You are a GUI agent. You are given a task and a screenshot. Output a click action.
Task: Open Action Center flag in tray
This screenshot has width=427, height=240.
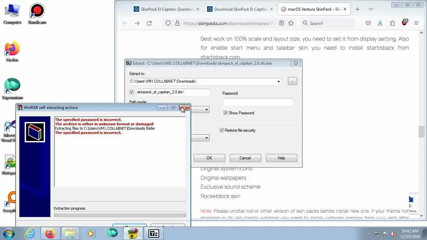click(385, 234)
